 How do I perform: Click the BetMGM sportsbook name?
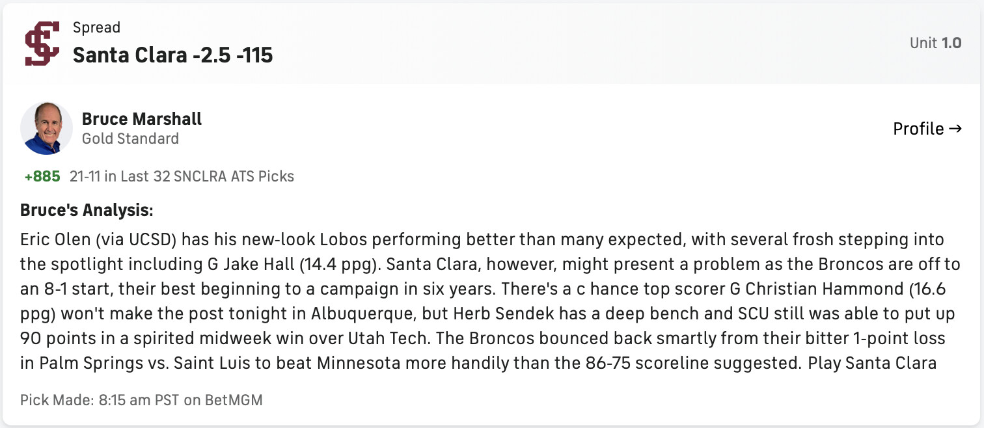[234, 399]
